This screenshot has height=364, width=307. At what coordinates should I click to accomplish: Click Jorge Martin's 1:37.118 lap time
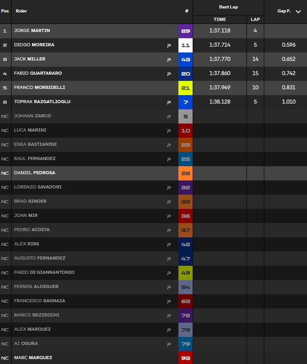[x=220, y=31]
